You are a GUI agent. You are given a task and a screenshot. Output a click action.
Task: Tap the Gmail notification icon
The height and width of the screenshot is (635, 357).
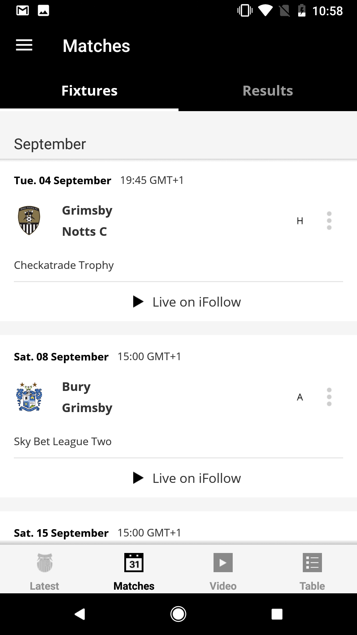tap(22, 11)
